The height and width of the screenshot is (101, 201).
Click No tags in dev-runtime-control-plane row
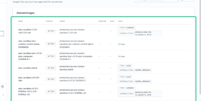click(x=121, y=44)
